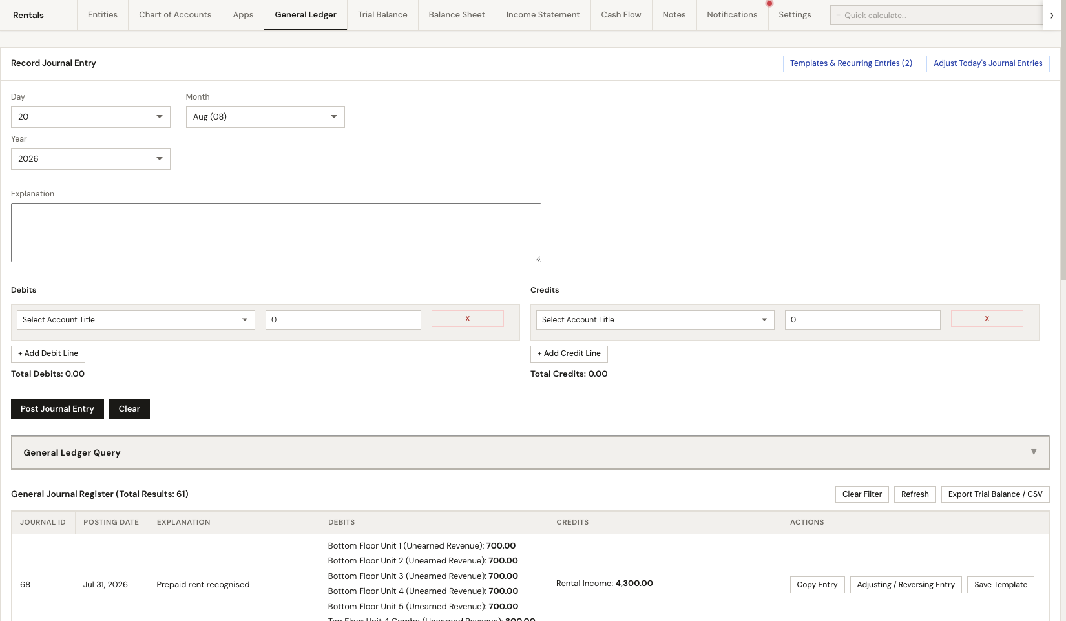Click Export Trial Balance / CSV
This screenshot has width=1066, height=621.
[995, 494]
